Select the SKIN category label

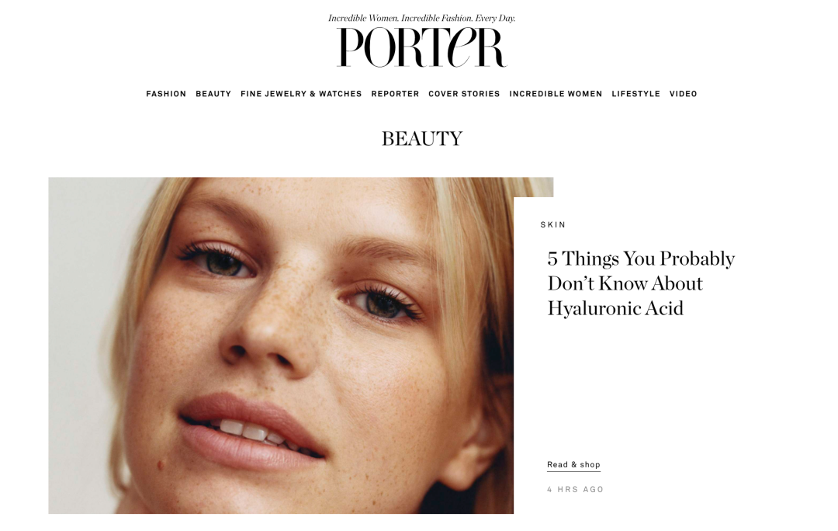(552, 224)
